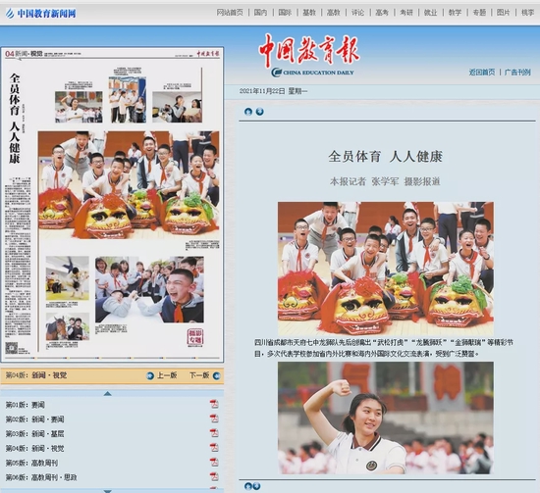
Task: Click the China Education Daily masthead logo
Action: pos(310,55)
